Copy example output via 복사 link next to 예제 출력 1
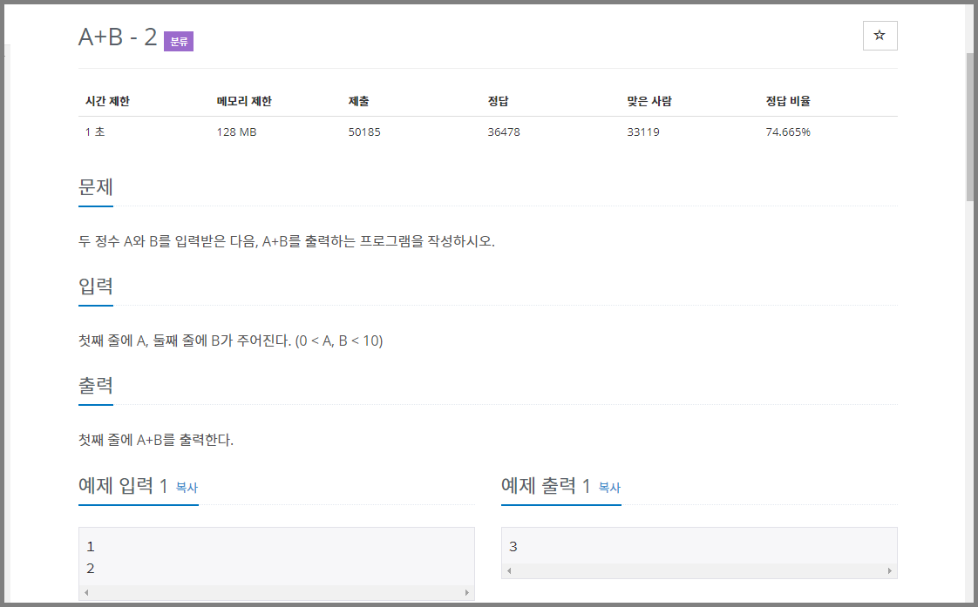Image resolution: width=978 pixels, height=607 pixels. tap(609, 488)
